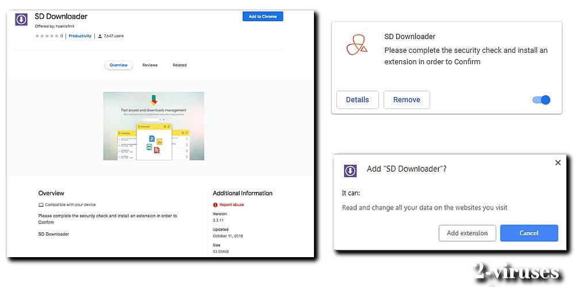Open the Productivity category link
This screenshot has height=287, width=575.
(x=80, y=36)
